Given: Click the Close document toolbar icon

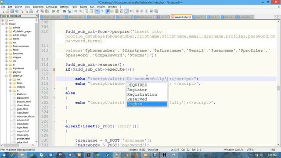Looking at the screenshot, I should pyautogui.click(x=22, y=11).
